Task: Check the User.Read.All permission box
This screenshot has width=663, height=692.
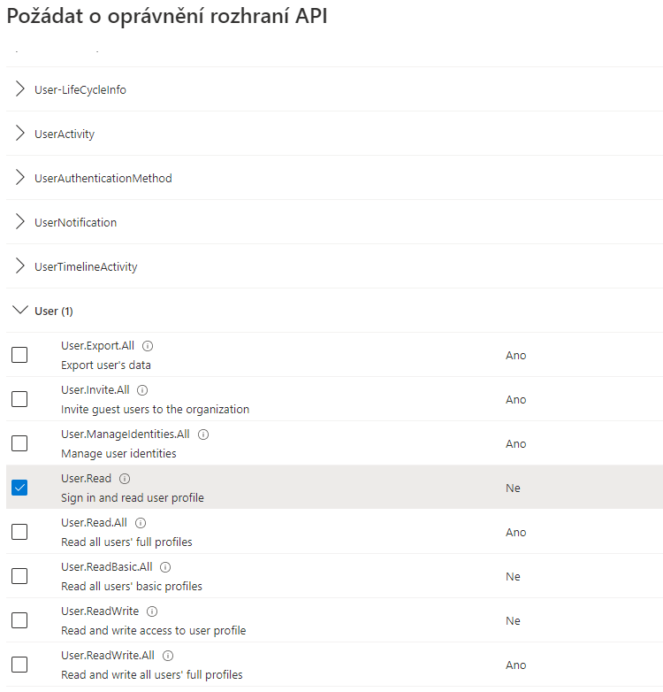Action: pos(19,532)
